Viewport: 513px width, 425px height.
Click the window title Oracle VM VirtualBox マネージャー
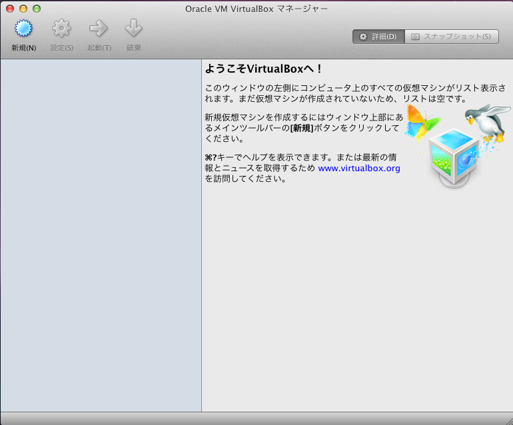[x=256, y=9]
